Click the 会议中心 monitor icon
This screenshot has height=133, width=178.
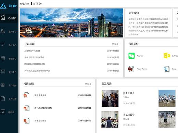click(3, 44)
